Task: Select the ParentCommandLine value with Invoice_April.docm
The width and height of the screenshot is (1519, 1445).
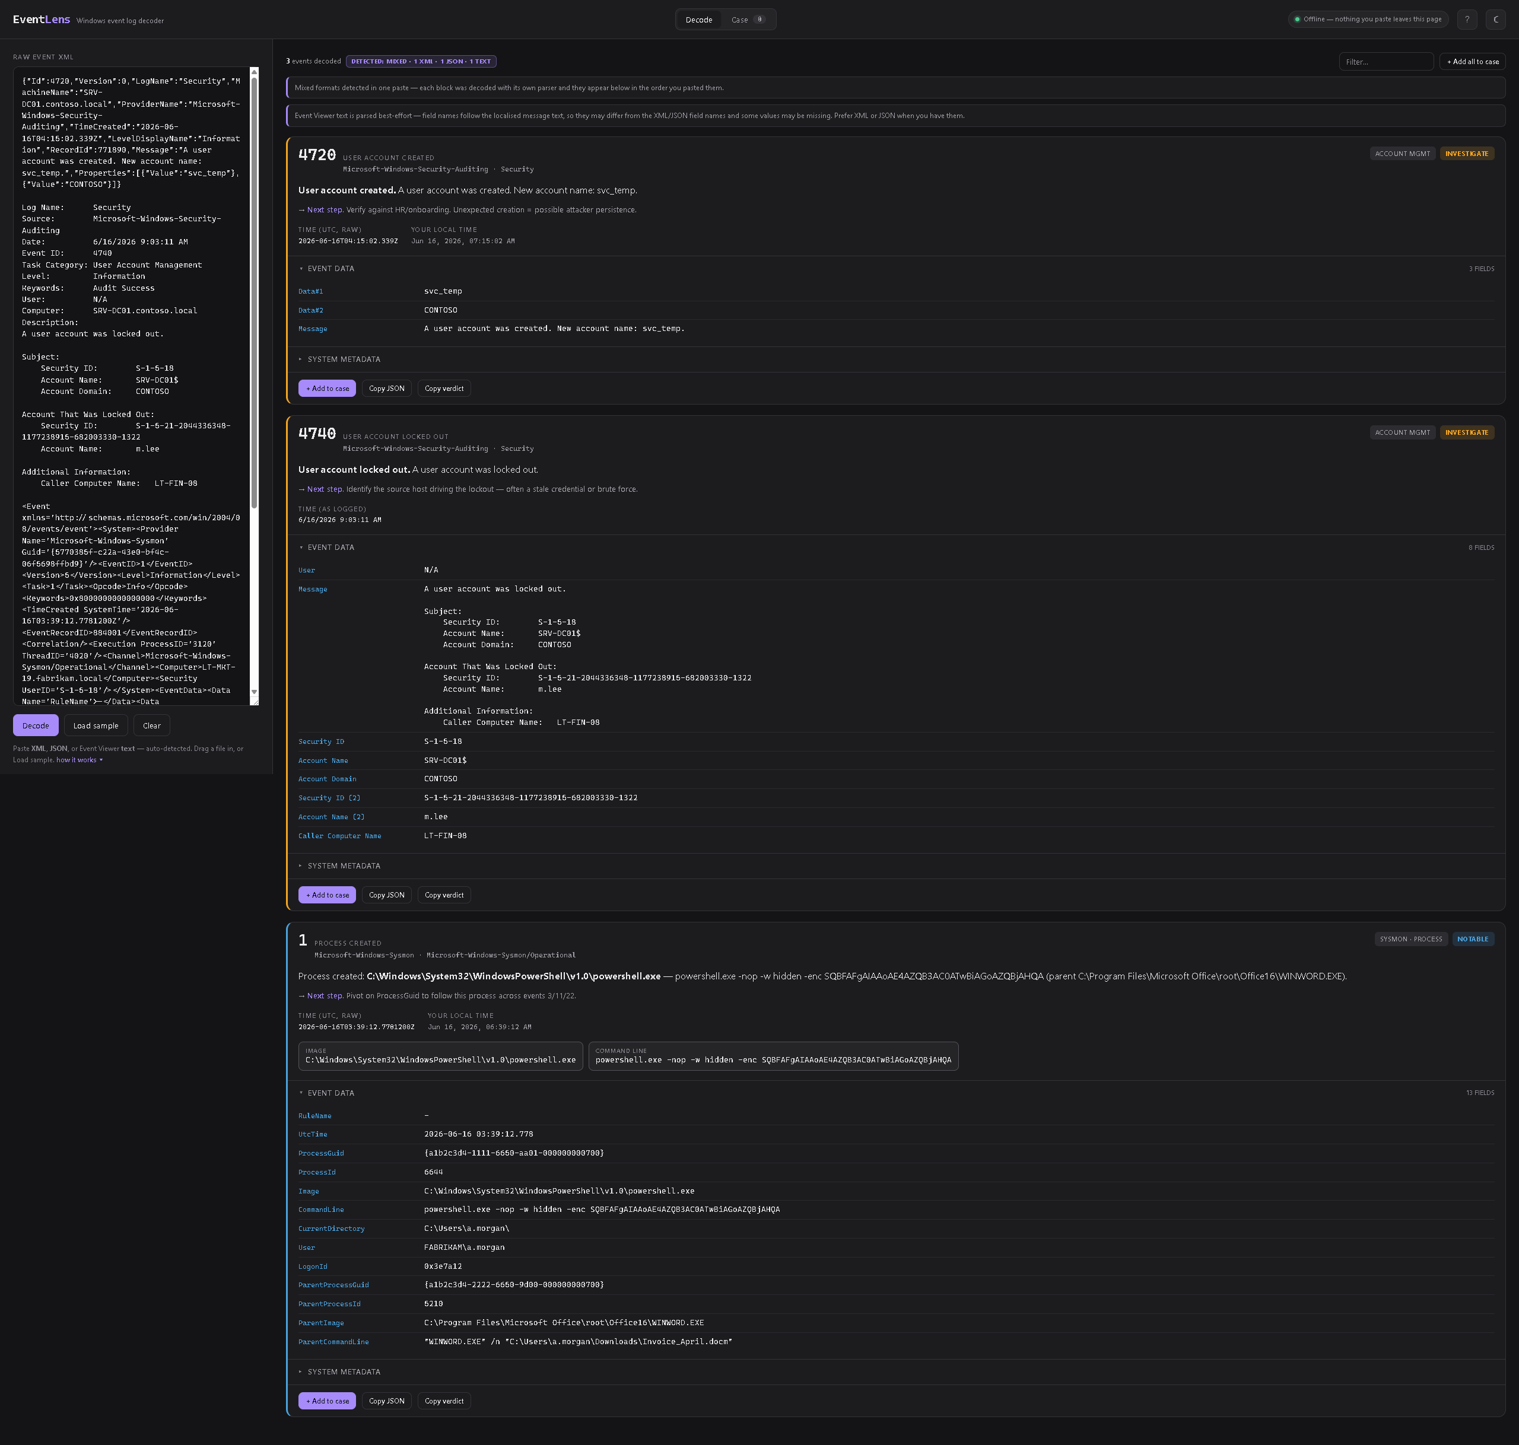Action: pos(578,1342)
